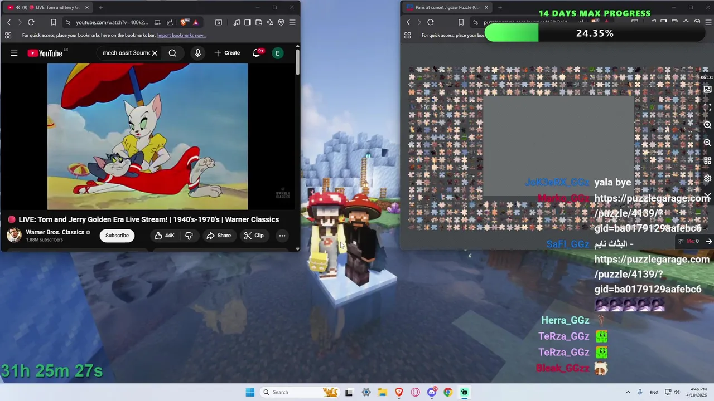The width and height of the screenshot is (714, 401).
Task: Open more actions menu under the video
Action: 282,236
